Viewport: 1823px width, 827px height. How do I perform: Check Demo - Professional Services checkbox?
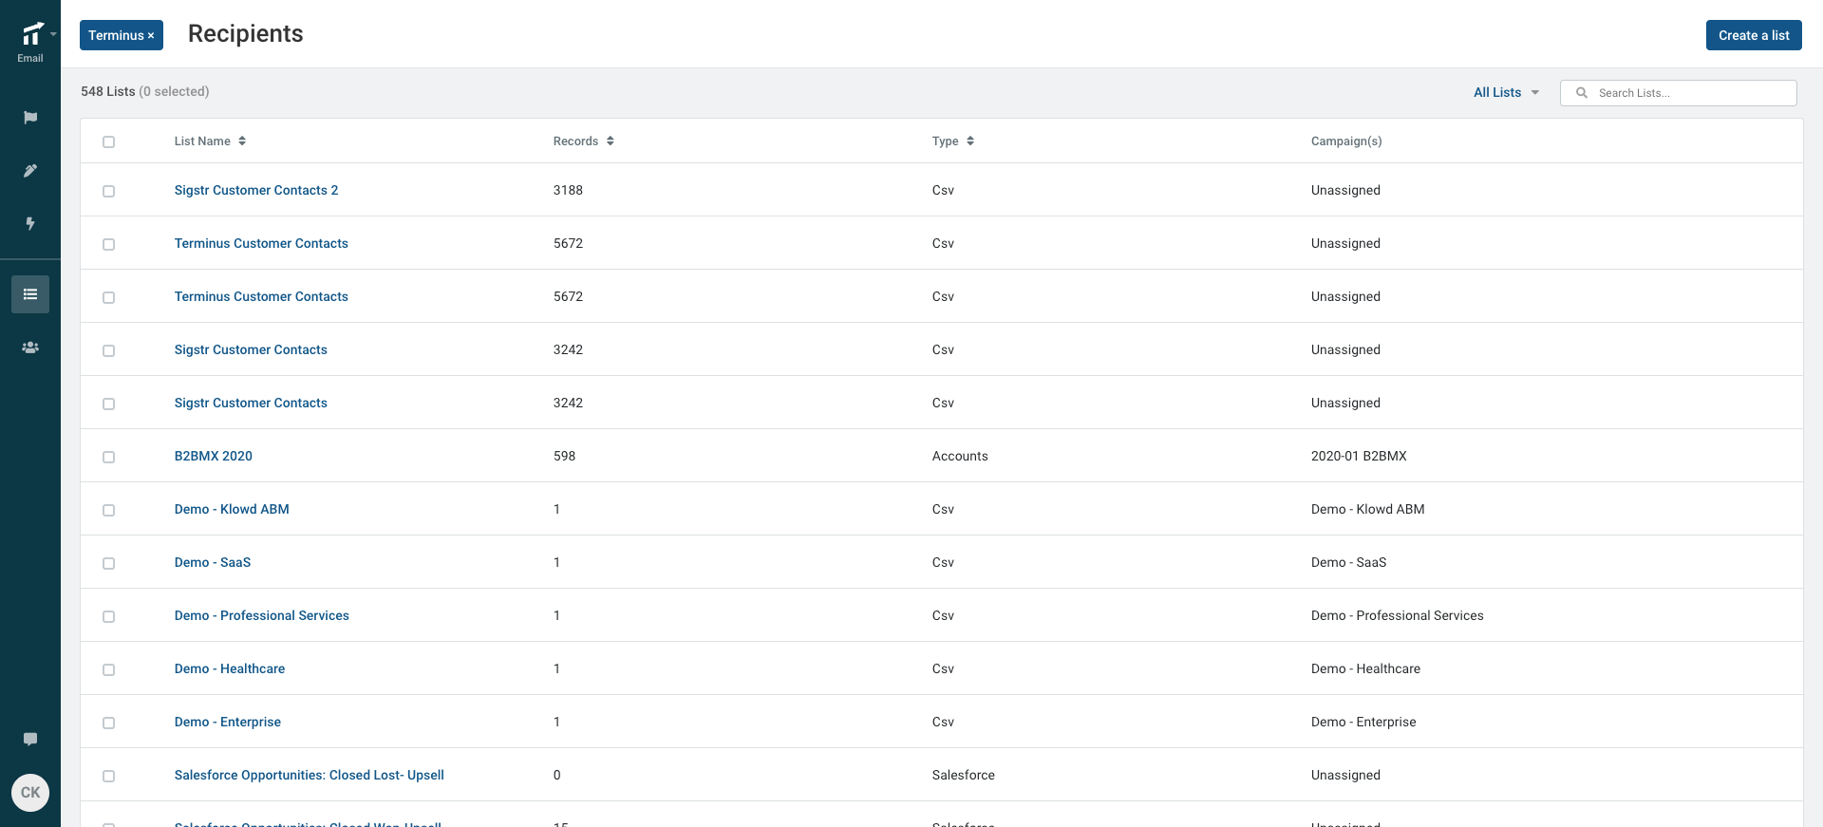[109, 616]
